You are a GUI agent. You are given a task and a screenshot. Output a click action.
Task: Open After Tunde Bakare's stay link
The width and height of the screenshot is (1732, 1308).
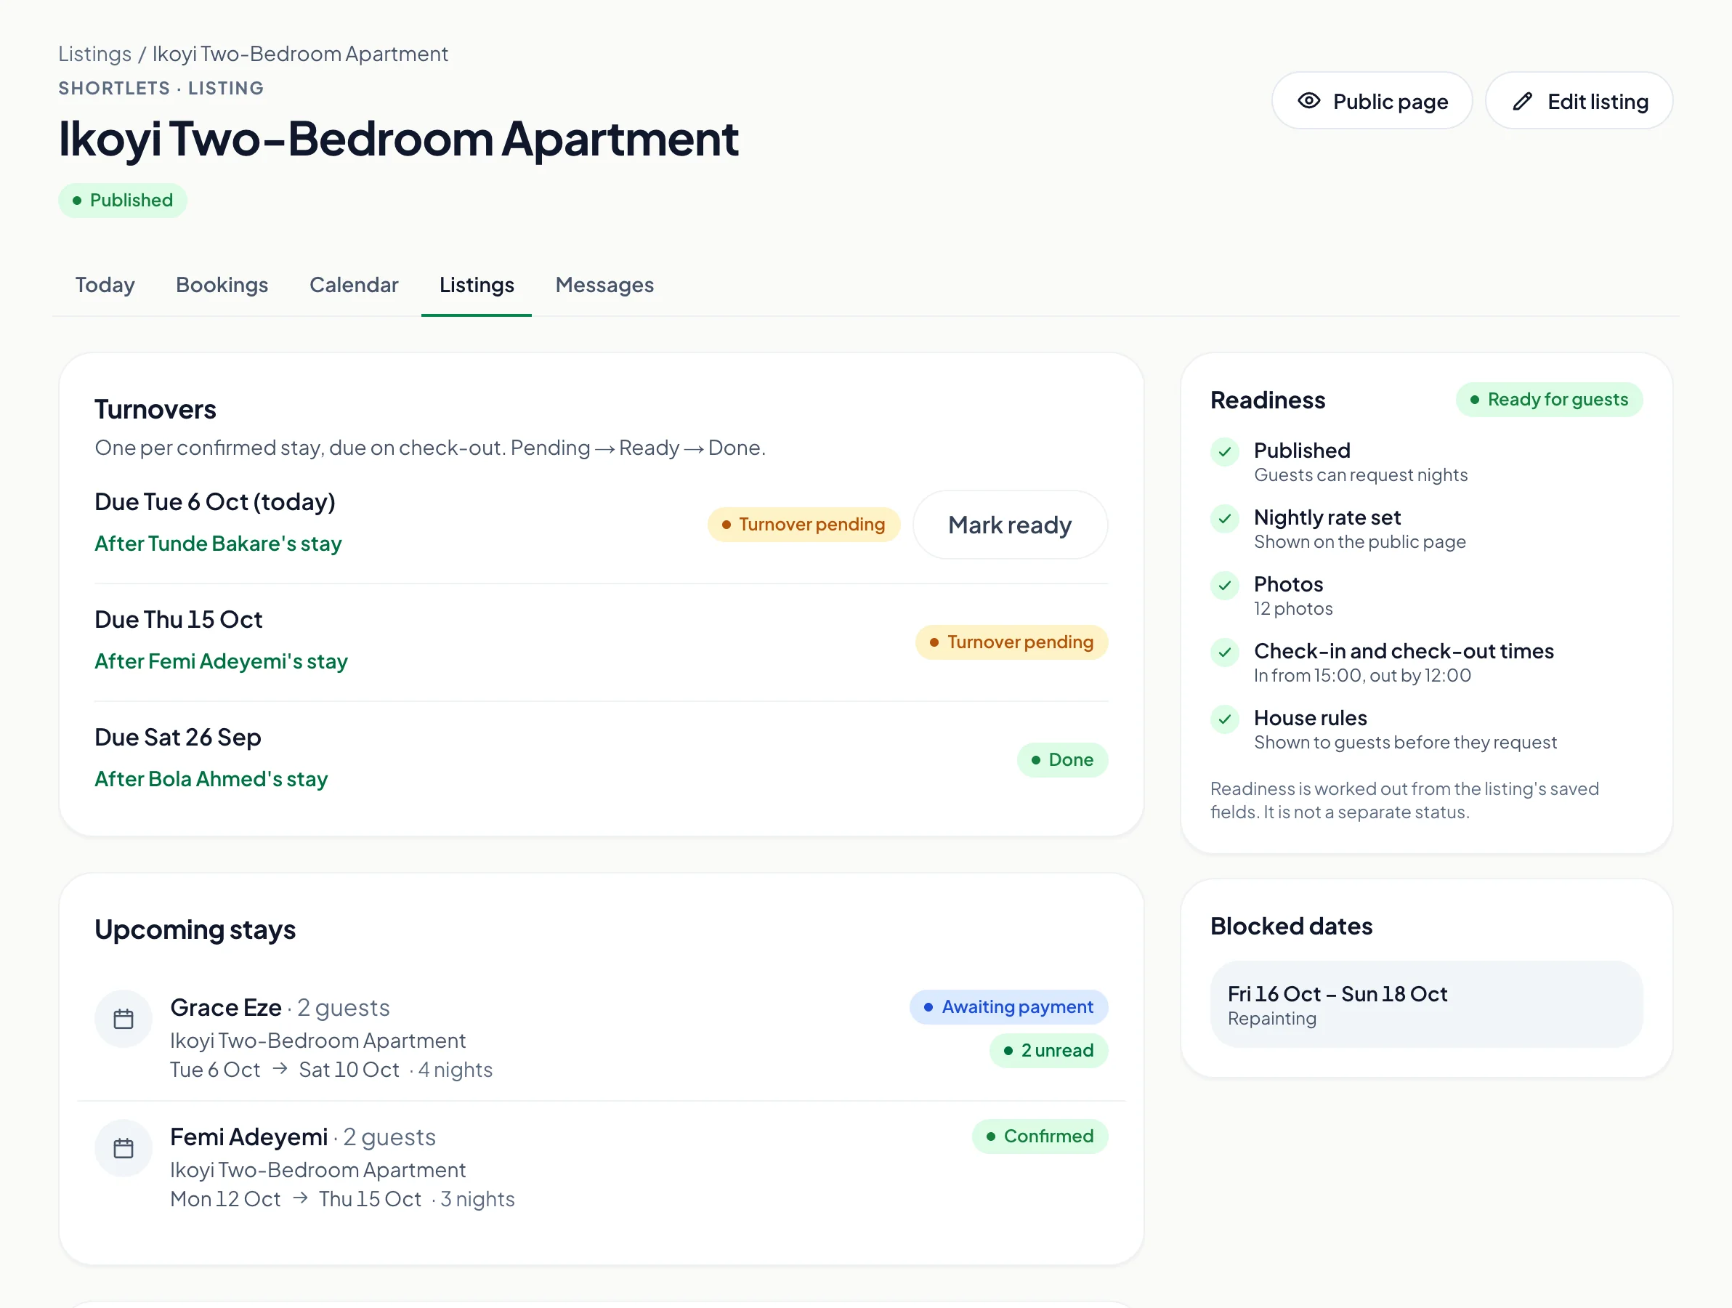(219, 544)
